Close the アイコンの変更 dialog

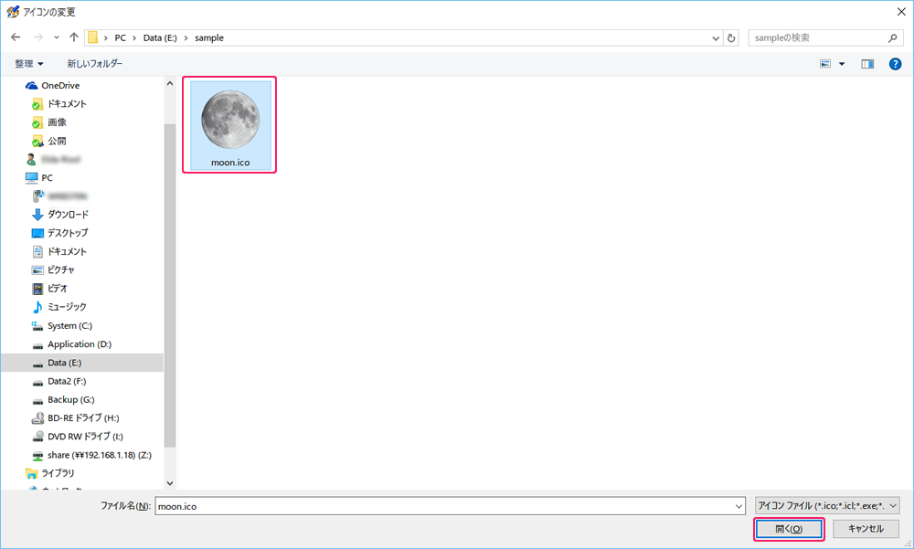[x=901, y=11]
